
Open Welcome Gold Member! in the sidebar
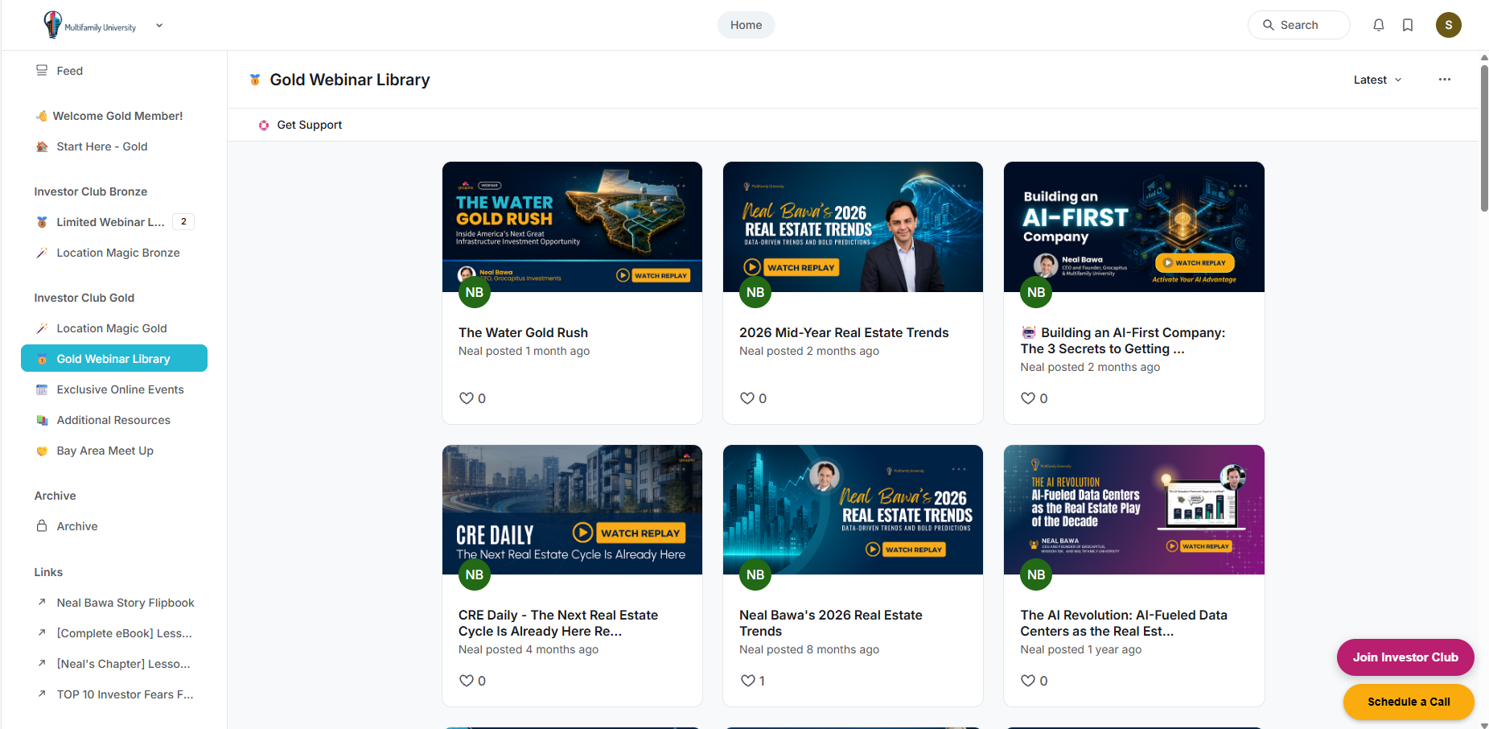tap(114, 116)
